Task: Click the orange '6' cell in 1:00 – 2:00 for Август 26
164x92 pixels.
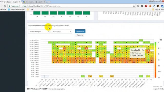Action: pyautogui.click(x=90, y=76)
